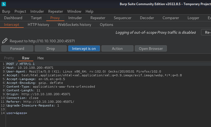Select the Intercept sub-tab
This screenshot has width=211, height=127.
[12, 25]
